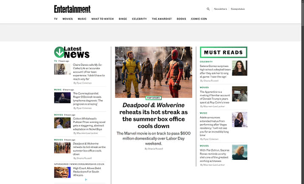
Task: Open The Apprentice Donald Trump review
Action: click(214, 97)
